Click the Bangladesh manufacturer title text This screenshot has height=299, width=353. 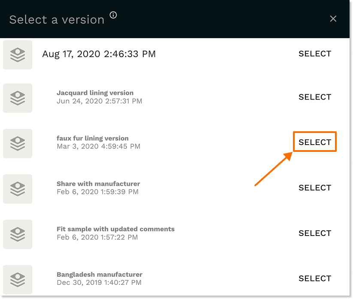(x=99, y=275)
